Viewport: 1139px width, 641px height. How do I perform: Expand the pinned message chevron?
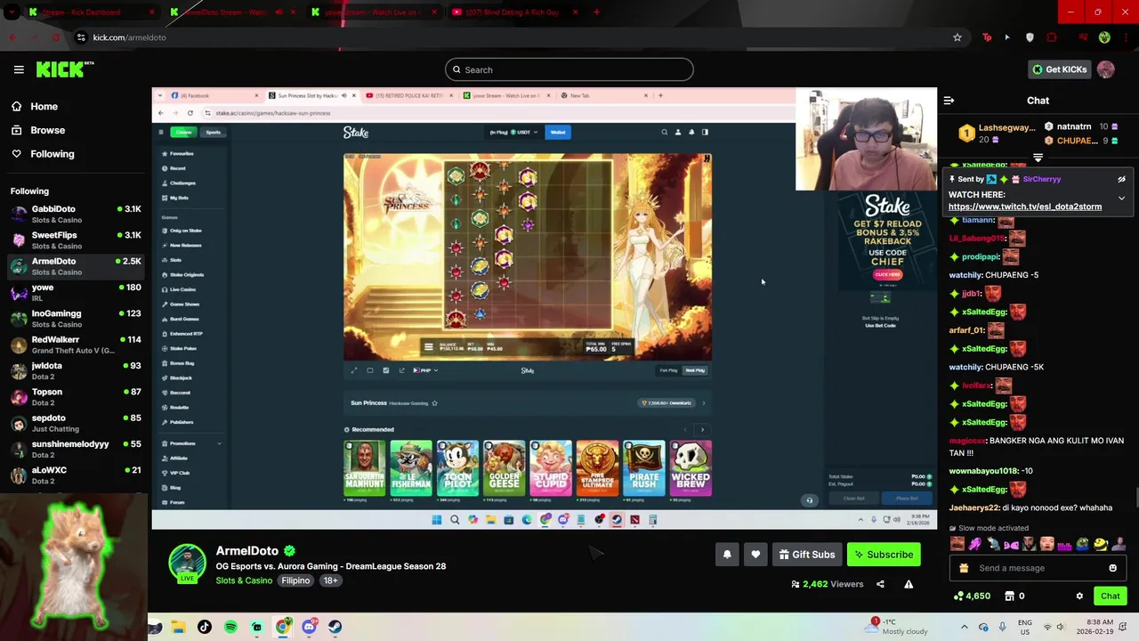1121,198
